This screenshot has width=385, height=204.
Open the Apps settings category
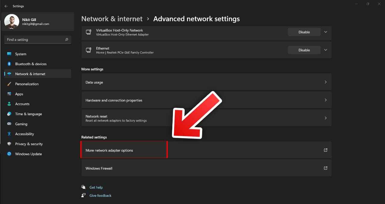tap(38, 94)
